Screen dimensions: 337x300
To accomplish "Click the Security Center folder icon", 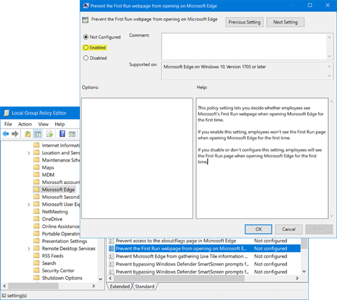I will point(37,270).
